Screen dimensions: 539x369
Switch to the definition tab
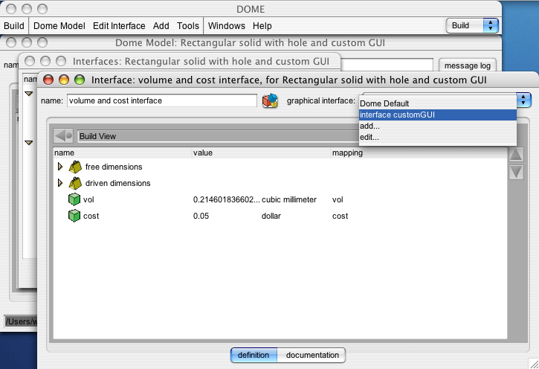coord(254,355)
